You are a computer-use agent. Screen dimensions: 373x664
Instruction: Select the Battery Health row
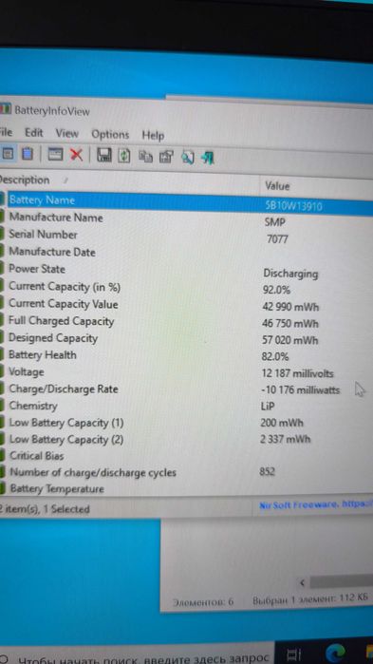pos(186,355)
